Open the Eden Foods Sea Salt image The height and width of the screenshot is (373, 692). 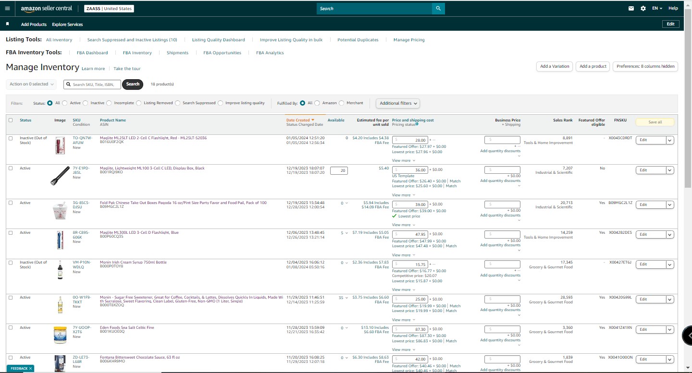click(60, 335)
